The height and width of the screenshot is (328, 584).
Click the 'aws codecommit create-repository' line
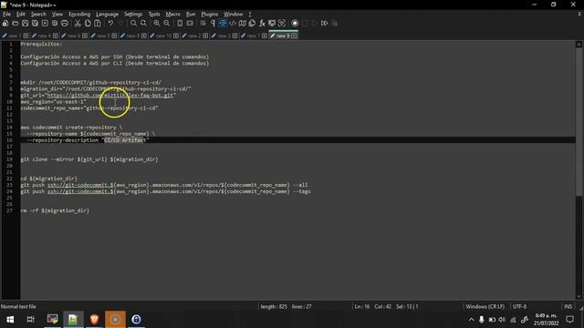tap(71, 128)
